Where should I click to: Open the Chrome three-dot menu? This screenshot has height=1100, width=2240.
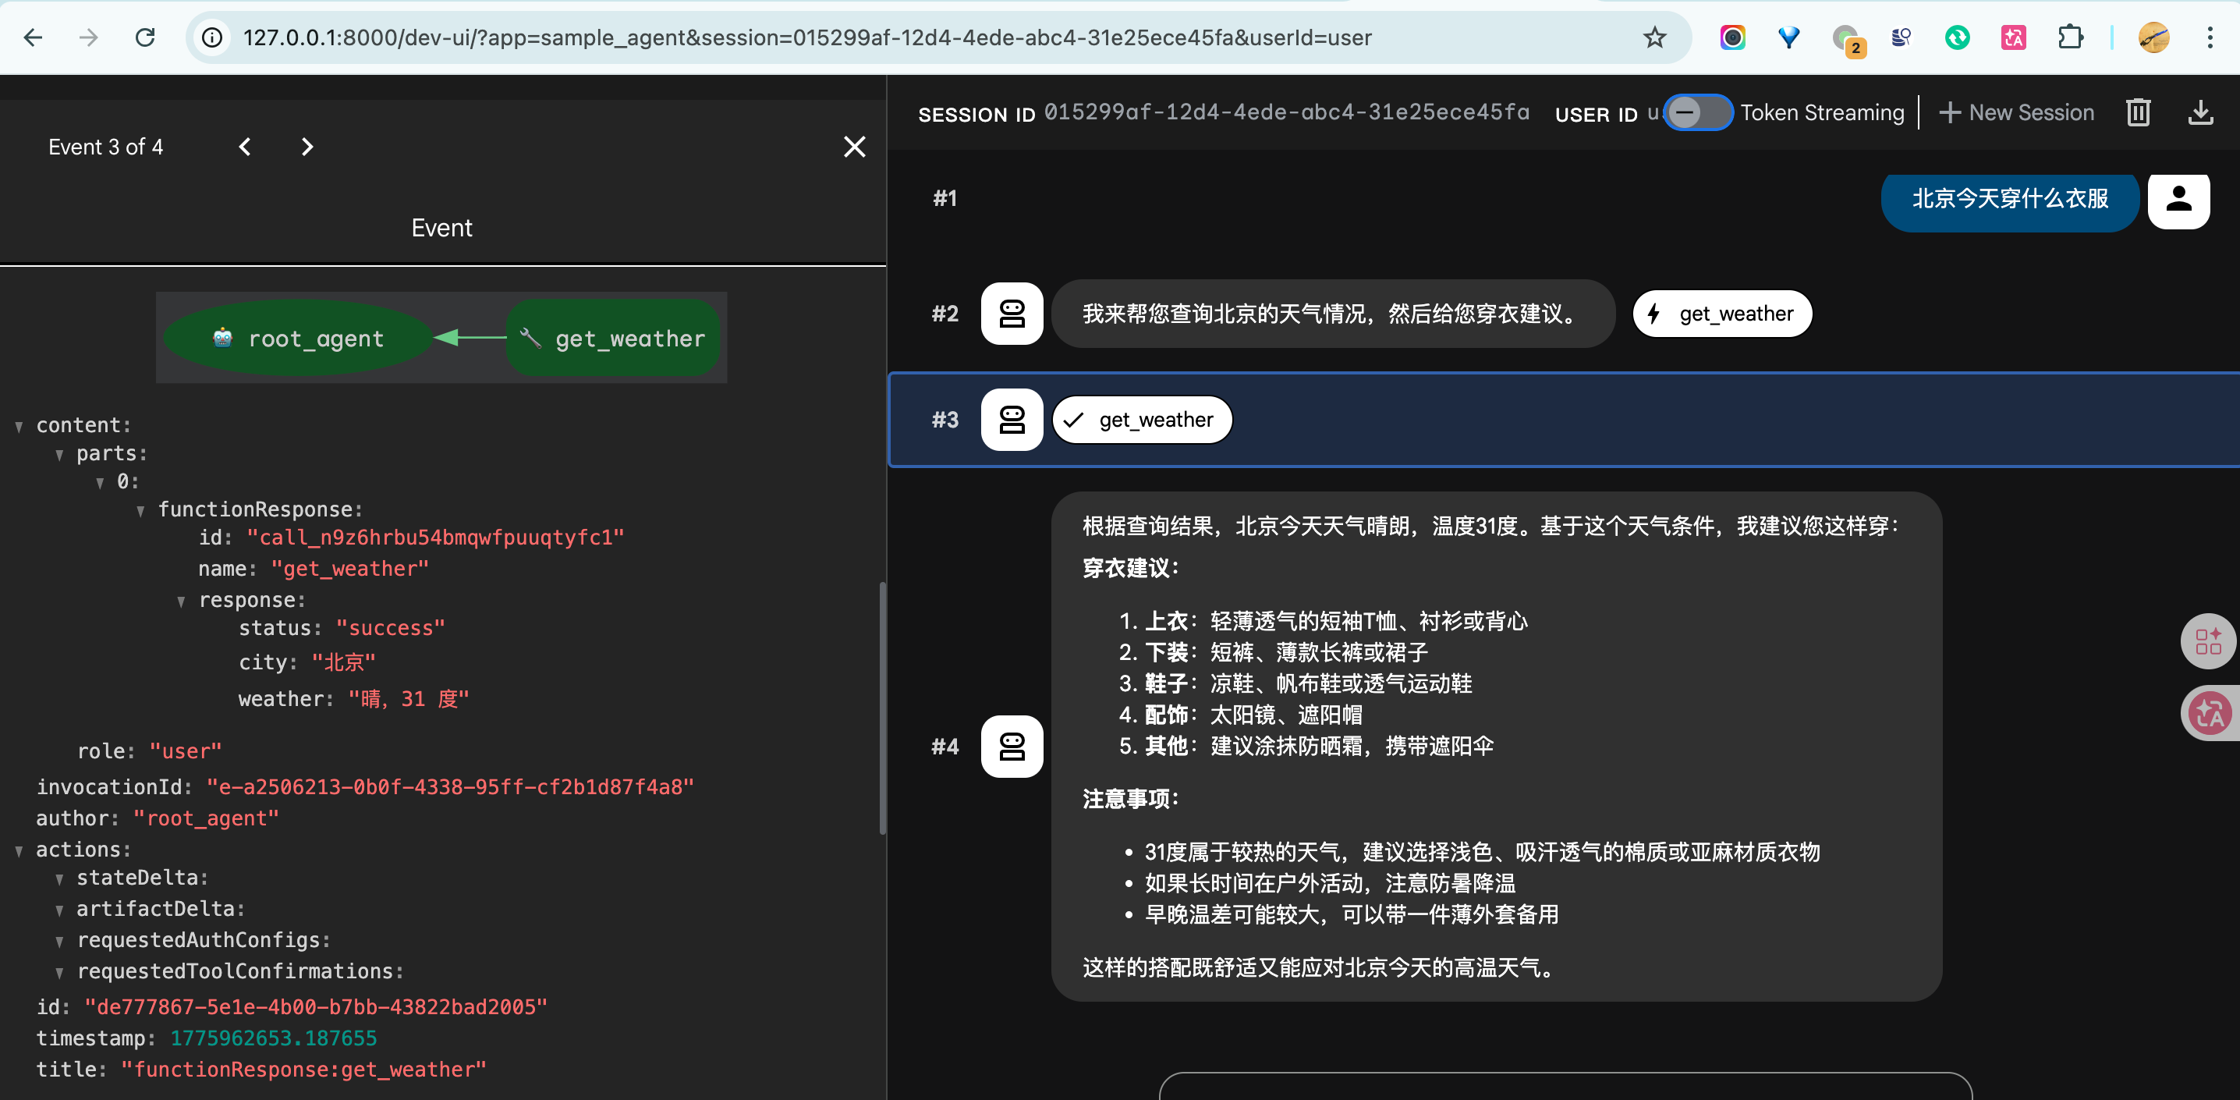(2214, 37)
